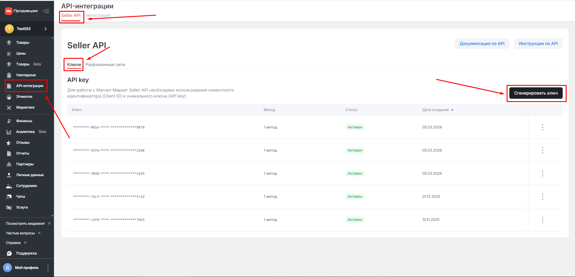This screenshot has width=575, height=277.
Task: Open Инструкция по API link
Action: point(538,44)
